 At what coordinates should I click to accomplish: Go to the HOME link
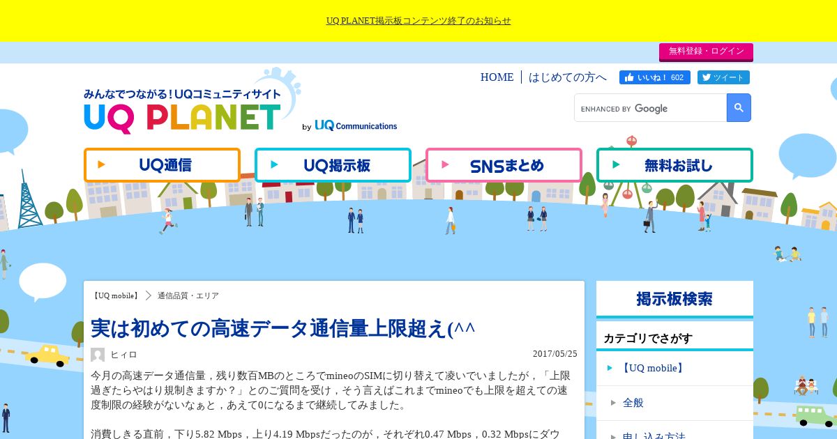coord(497,77)
